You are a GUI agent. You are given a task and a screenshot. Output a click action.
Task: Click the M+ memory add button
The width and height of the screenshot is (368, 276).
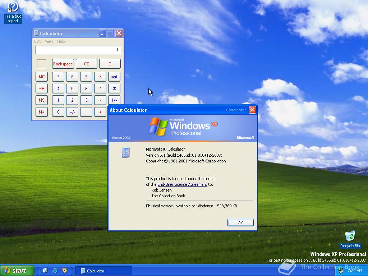[42, 112]
